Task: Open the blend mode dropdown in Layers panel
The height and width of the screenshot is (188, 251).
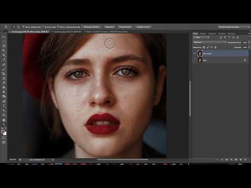Action: click(210, 42)
